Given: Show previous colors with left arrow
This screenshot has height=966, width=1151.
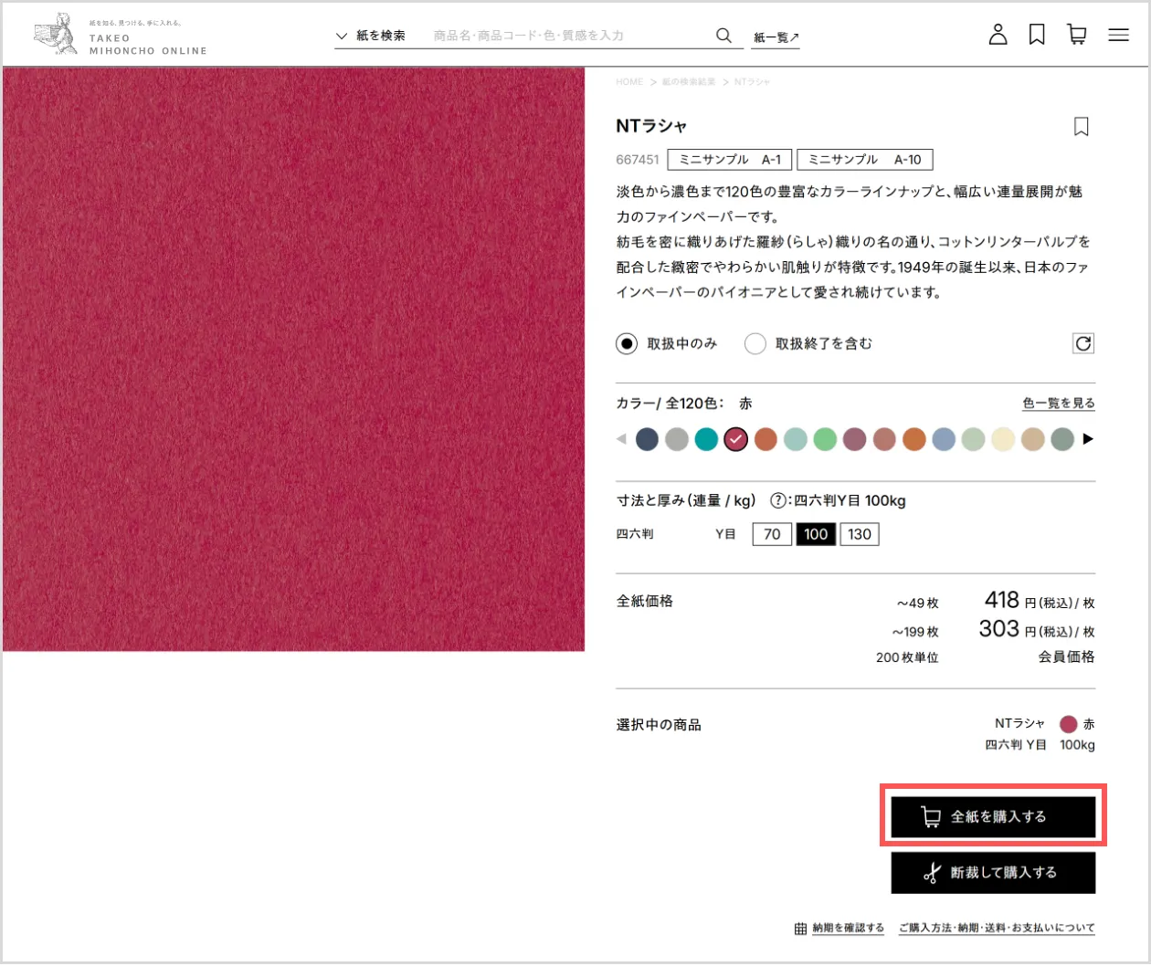Looking at the screenshot, I should click(x=621, y=439).
